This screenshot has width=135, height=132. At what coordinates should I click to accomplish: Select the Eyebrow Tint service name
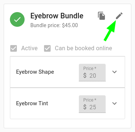32,103
